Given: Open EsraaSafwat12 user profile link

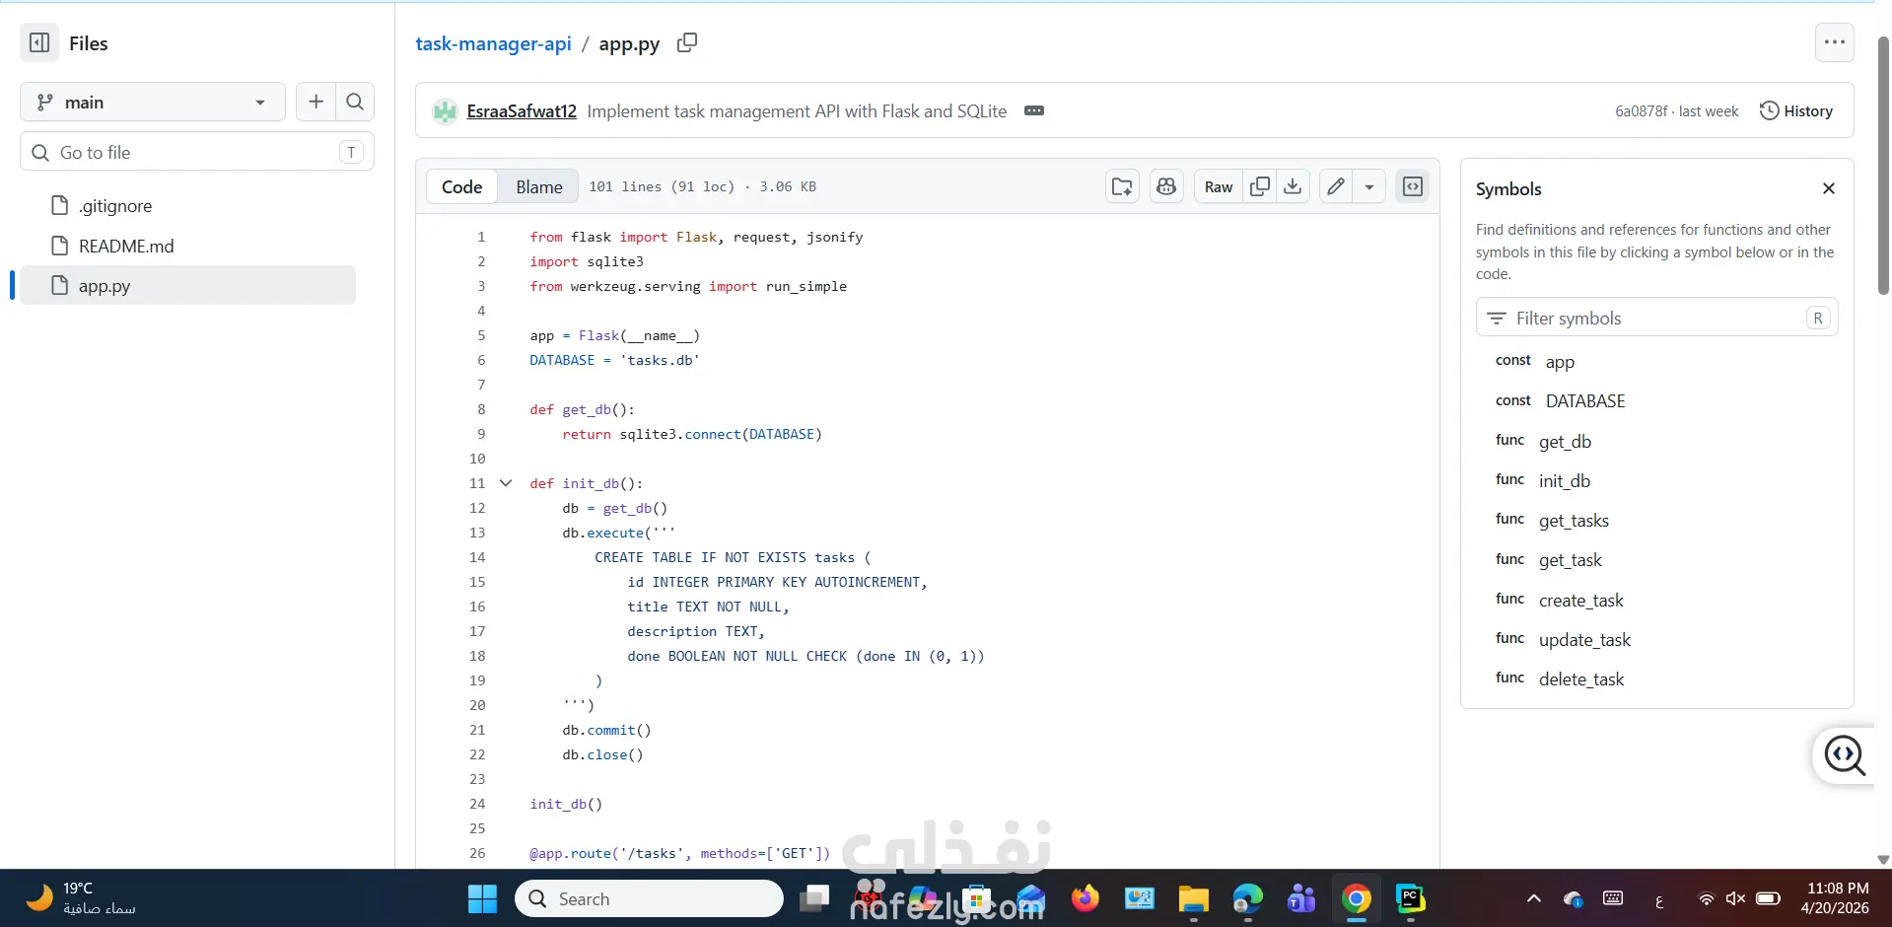Looking at the screenshot, I should pyautogui.click(x=522, y=111).
